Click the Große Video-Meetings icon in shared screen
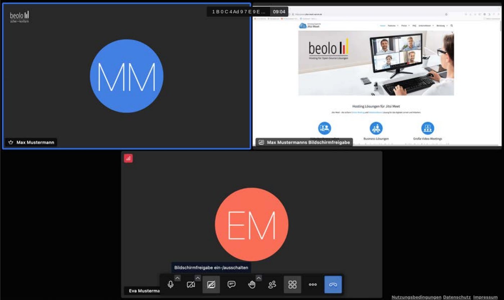The width and height of the screenshot is (504, 300). [428, 128]
